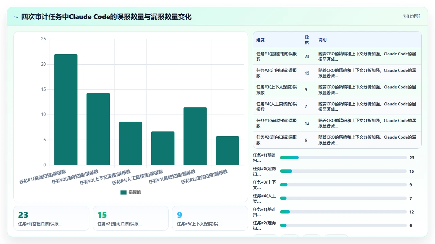Click x-axis label 任务#2(定向扫描)漏报数

(204, 176)
